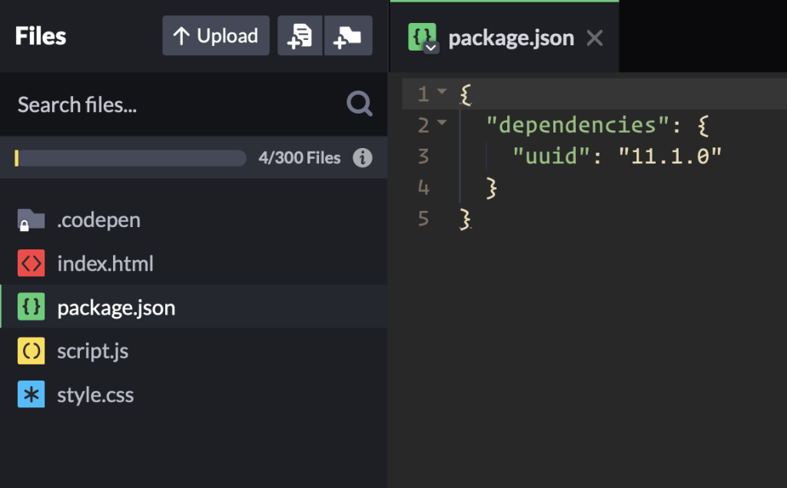
Task: Close the package.json tab
Action: (595, 38)
